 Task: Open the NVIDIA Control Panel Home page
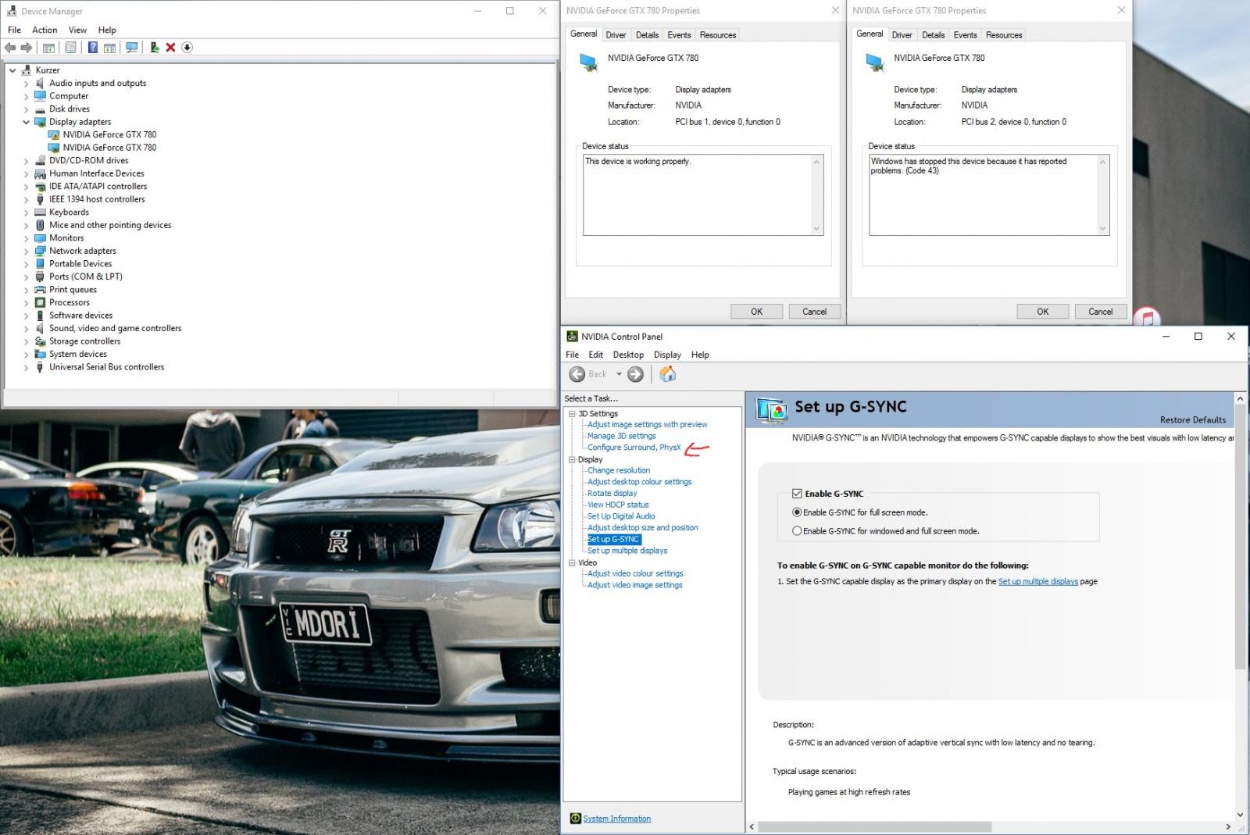[667, 374]
